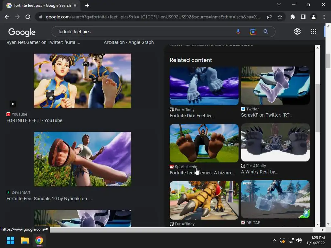Open the golden claw Fur Affinity thumbnail
This screenshot has width=331, height=248.
(x=204, y=200)
